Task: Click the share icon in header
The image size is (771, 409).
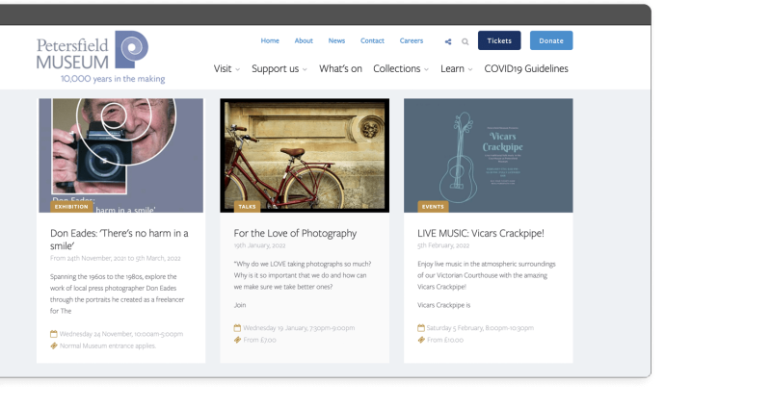Action: (448, 41)
